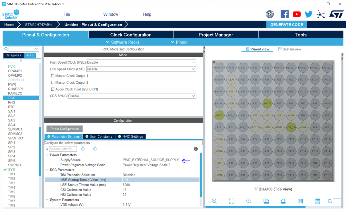
Task: Click the parameter list vertical scrollbar
Action: click(201, 175)
